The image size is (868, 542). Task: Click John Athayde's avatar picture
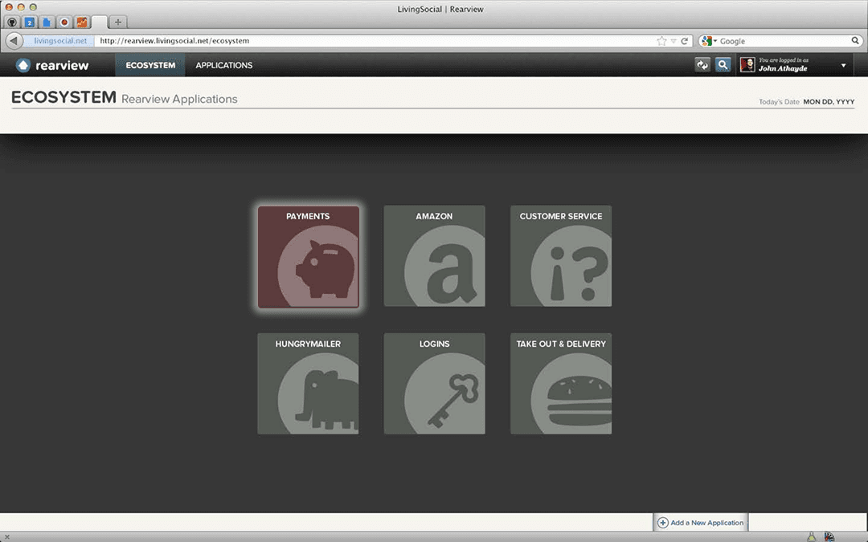click(747, 65)
